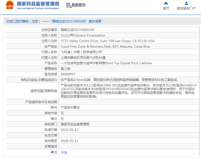Click the 型号规格 label

click(51, 74)
